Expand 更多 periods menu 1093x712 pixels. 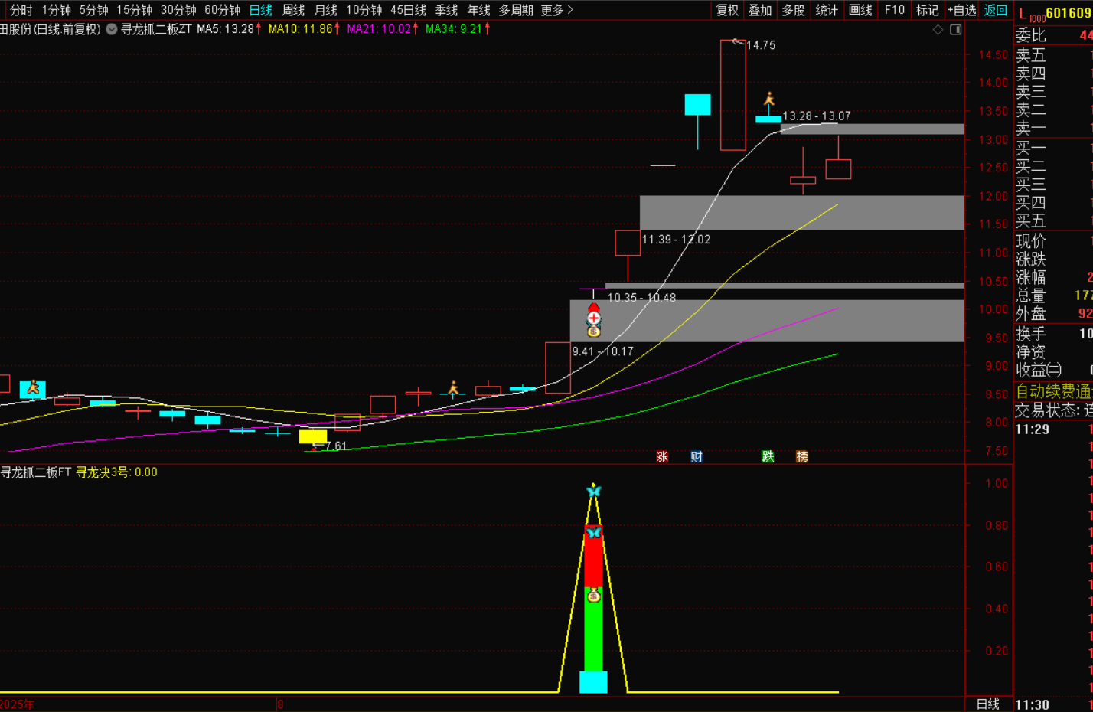pyautogui.click(x=556, y=10)
